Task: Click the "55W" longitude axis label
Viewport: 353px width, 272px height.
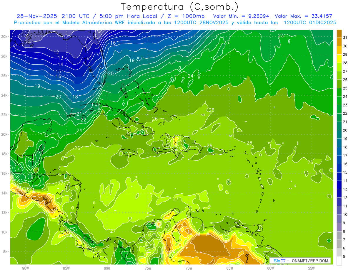Action: point(312,268)
